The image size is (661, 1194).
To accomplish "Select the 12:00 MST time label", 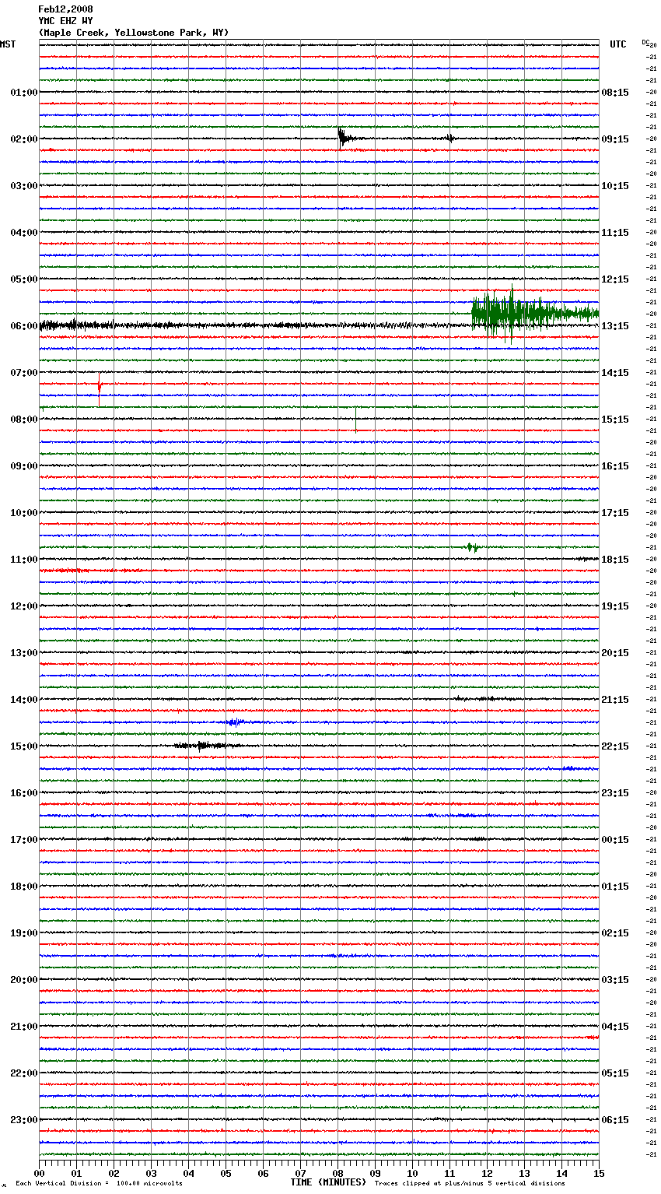I will [24, 606].
